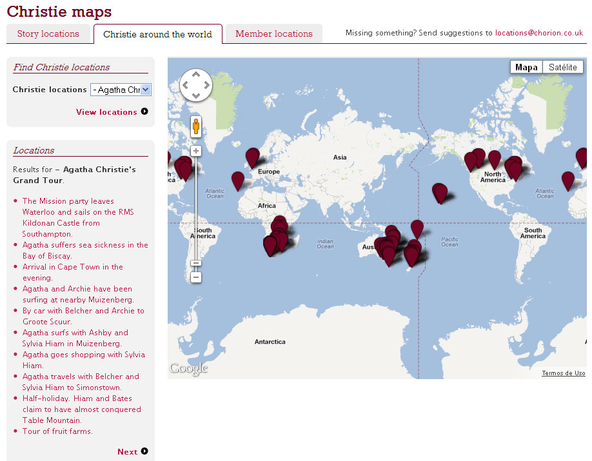Select the marker above the right-hand Atlantic Ocean label

[568, 181]
